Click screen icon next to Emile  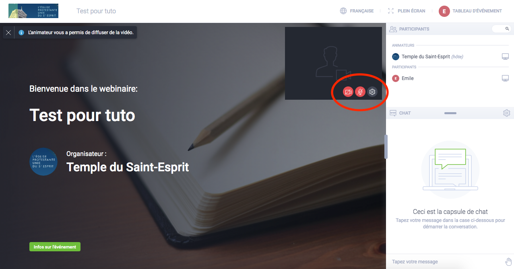[x=505, y=78]
